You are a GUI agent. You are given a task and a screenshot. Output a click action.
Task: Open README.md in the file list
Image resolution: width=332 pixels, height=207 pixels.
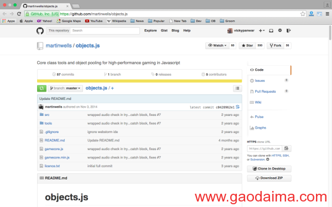pos(55,140)
